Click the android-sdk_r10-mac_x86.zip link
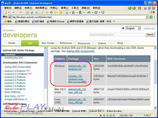158x118 pixels. click(x=77, y=91)
